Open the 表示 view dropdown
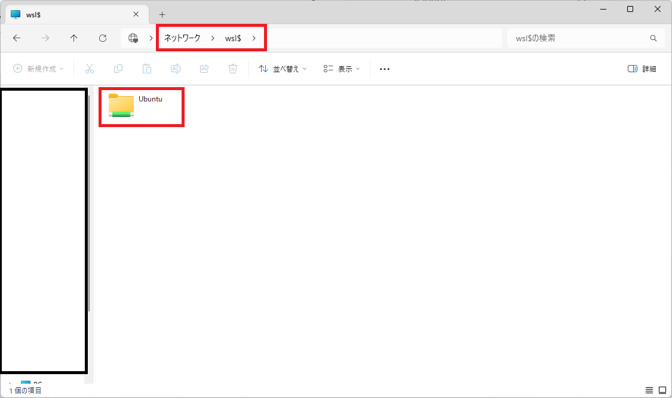Viewport: 672px width, 398px height. pos(342,69)
